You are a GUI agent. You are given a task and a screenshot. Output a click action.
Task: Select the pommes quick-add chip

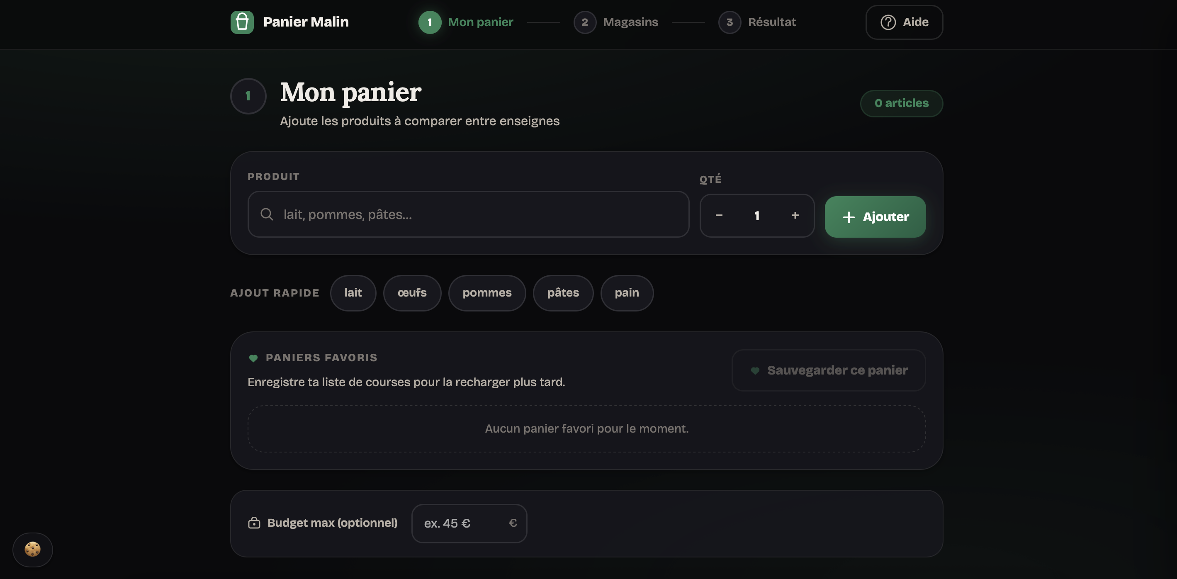[486, 293]
